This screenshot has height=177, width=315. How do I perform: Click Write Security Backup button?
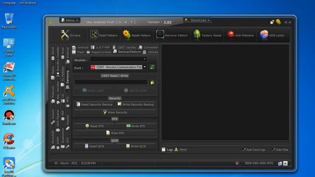tap(136, 104)
